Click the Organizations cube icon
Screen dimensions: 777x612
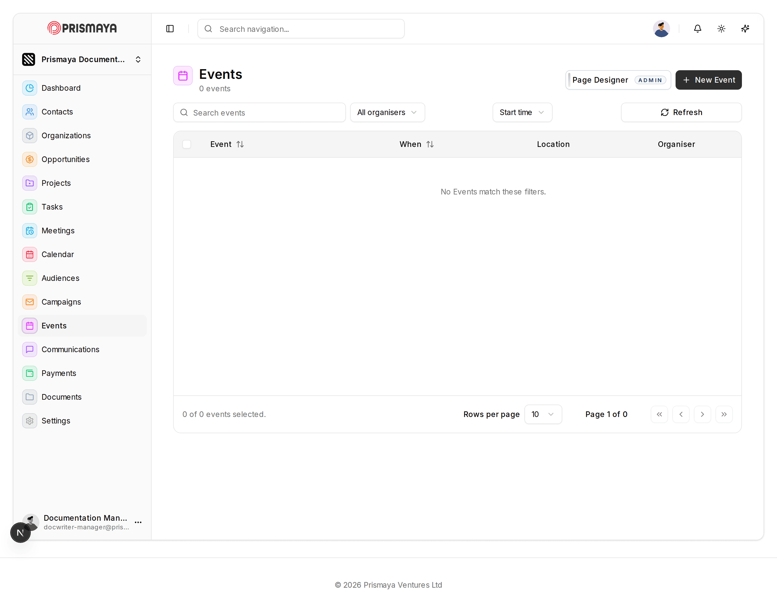(x=30, y=135)
